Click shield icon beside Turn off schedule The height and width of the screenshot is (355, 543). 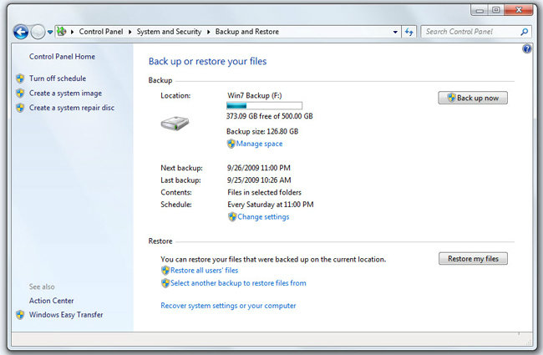20,79
